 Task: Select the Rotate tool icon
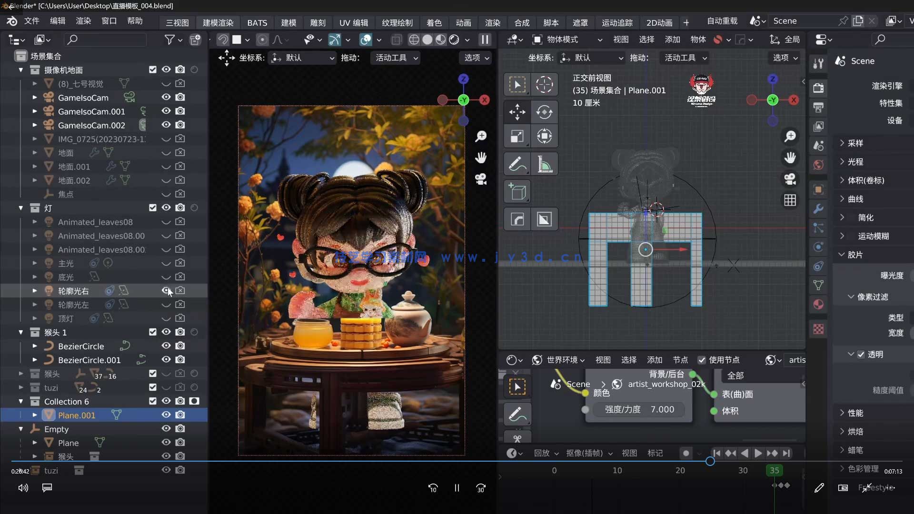click(544, 112)
